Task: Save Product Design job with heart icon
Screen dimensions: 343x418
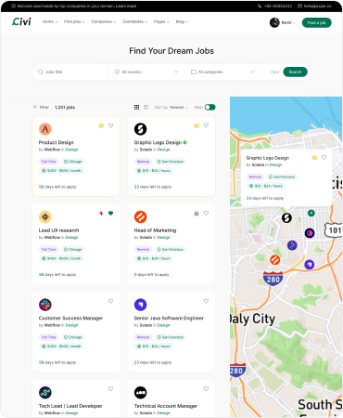Action: tap(110, 125)
